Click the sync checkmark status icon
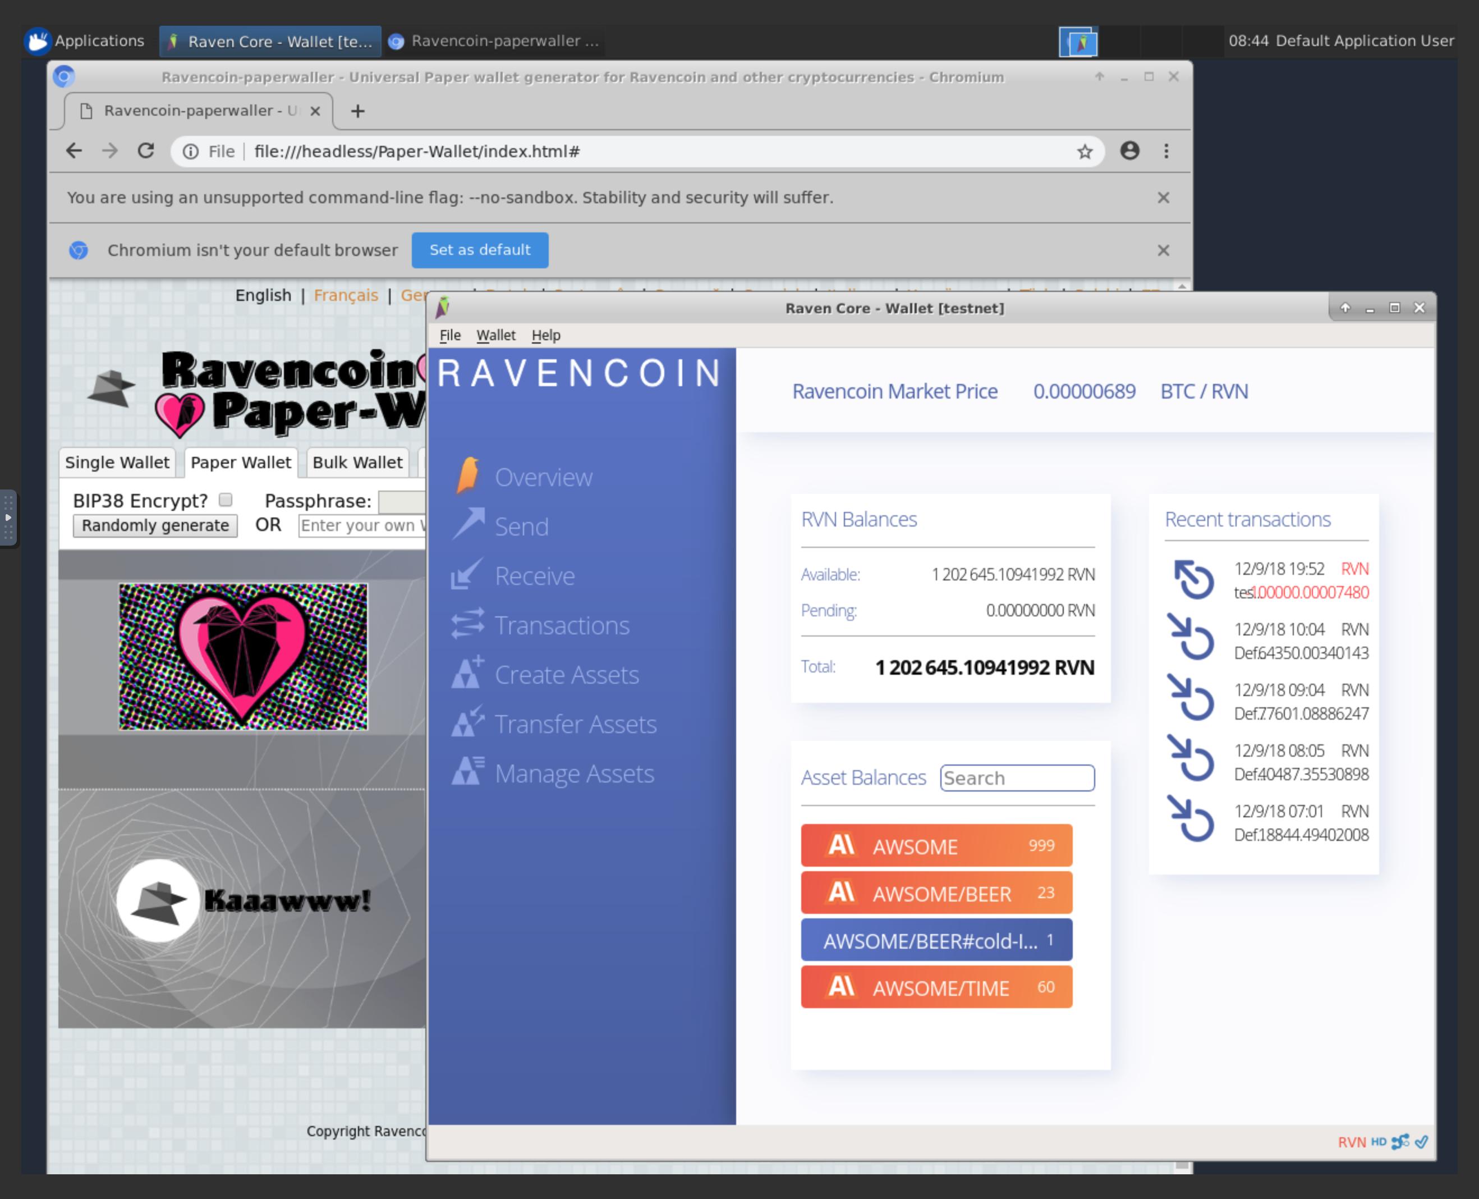 [1421, 1142]
